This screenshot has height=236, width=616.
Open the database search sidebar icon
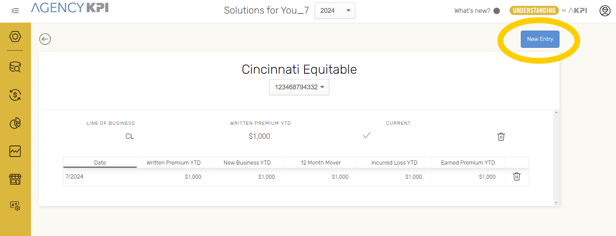click(x=15, y=67)
